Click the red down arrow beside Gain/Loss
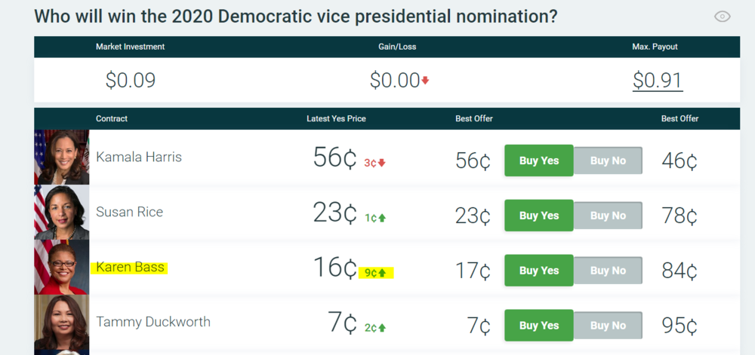This screenshot has height=355, width=755. tap(425, 81)
